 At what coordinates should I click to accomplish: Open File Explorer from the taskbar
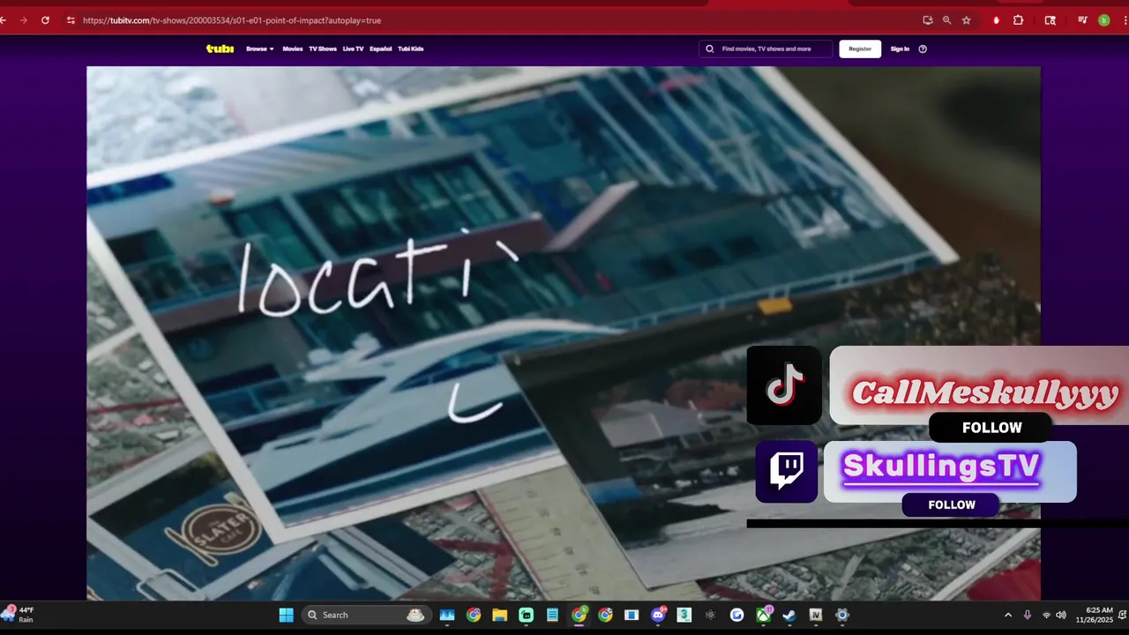tap(499, 615)
